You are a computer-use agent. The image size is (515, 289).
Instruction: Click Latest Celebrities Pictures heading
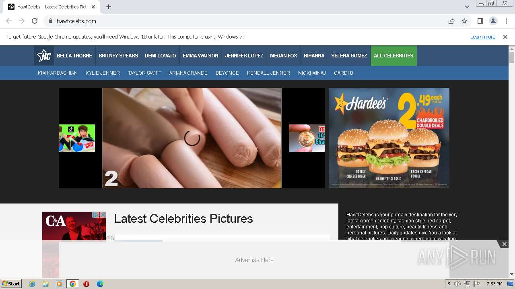(x=183, y=219)
